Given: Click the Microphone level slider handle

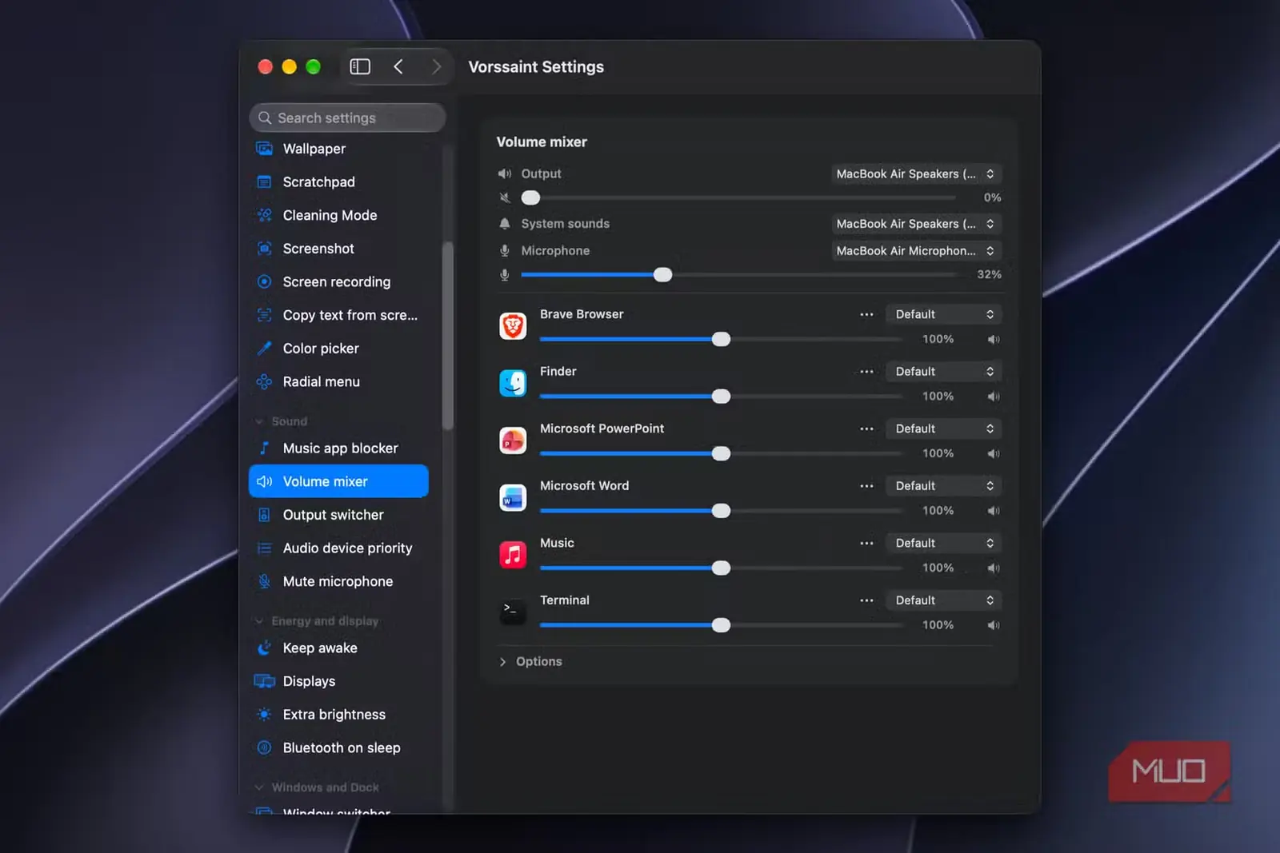Looking at the screenshot, I should (662, 274).
